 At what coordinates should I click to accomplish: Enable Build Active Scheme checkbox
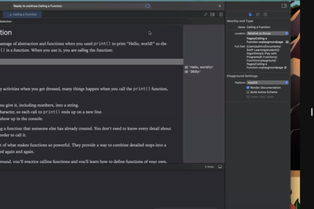248,92
